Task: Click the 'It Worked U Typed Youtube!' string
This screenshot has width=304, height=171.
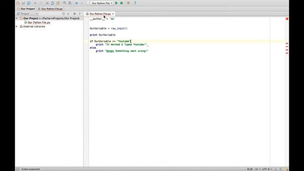Action: pyautogui.click(x=125, y=45)
